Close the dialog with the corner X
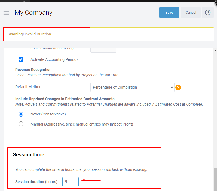 click(216, 2)
